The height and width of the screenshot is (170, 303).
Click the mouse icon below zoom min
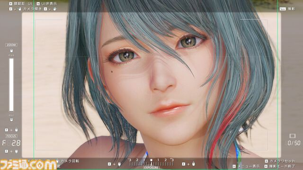point(11,119)
